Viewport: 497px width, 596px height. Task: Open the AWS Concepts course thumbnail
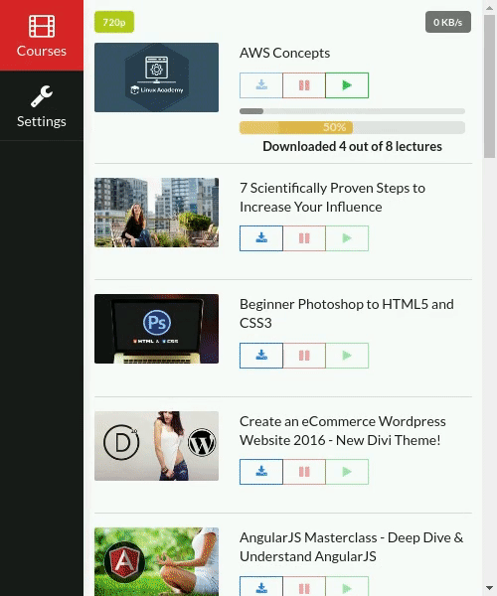click(x=156, y=77)
